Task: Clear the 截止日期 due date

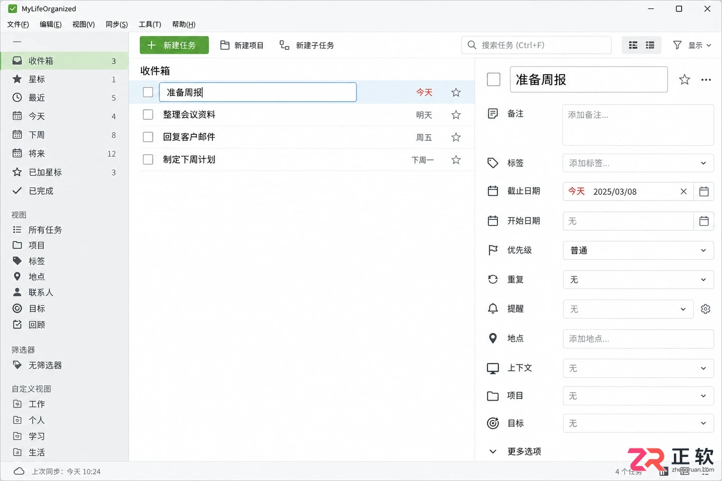Action: [x=683, y=191]
